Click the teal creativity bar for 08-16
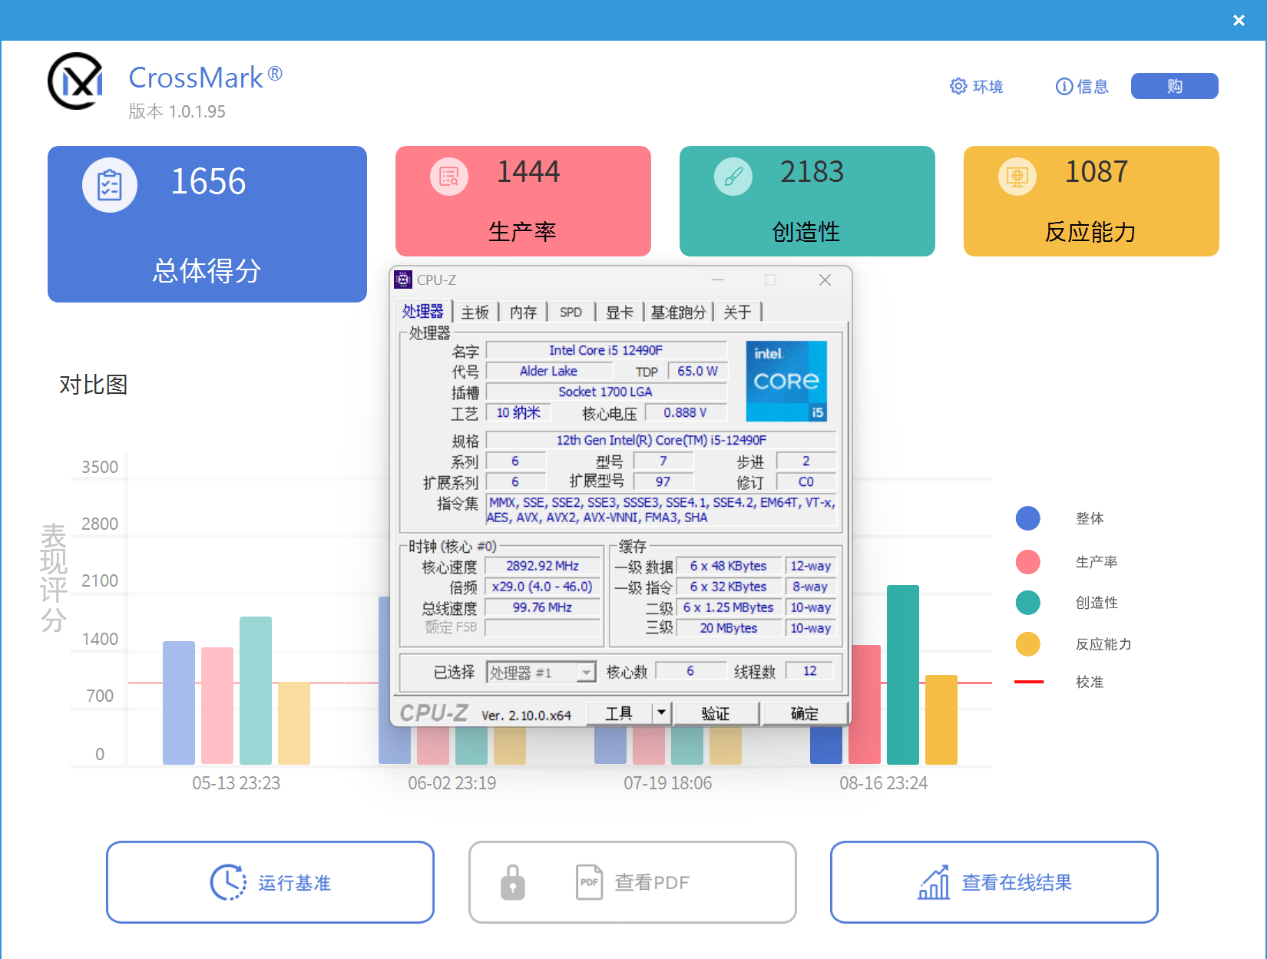Viewport: 1267px width, 959px height. click(903, 675)
